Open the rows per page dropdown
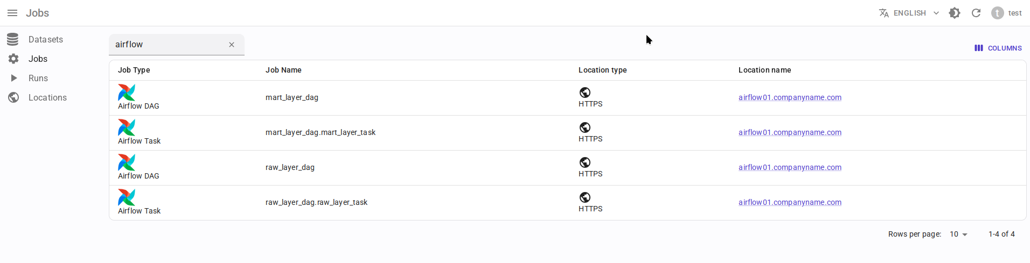Screen dimensions: 1030x263 pyautogui.click(x=958, y=234)
